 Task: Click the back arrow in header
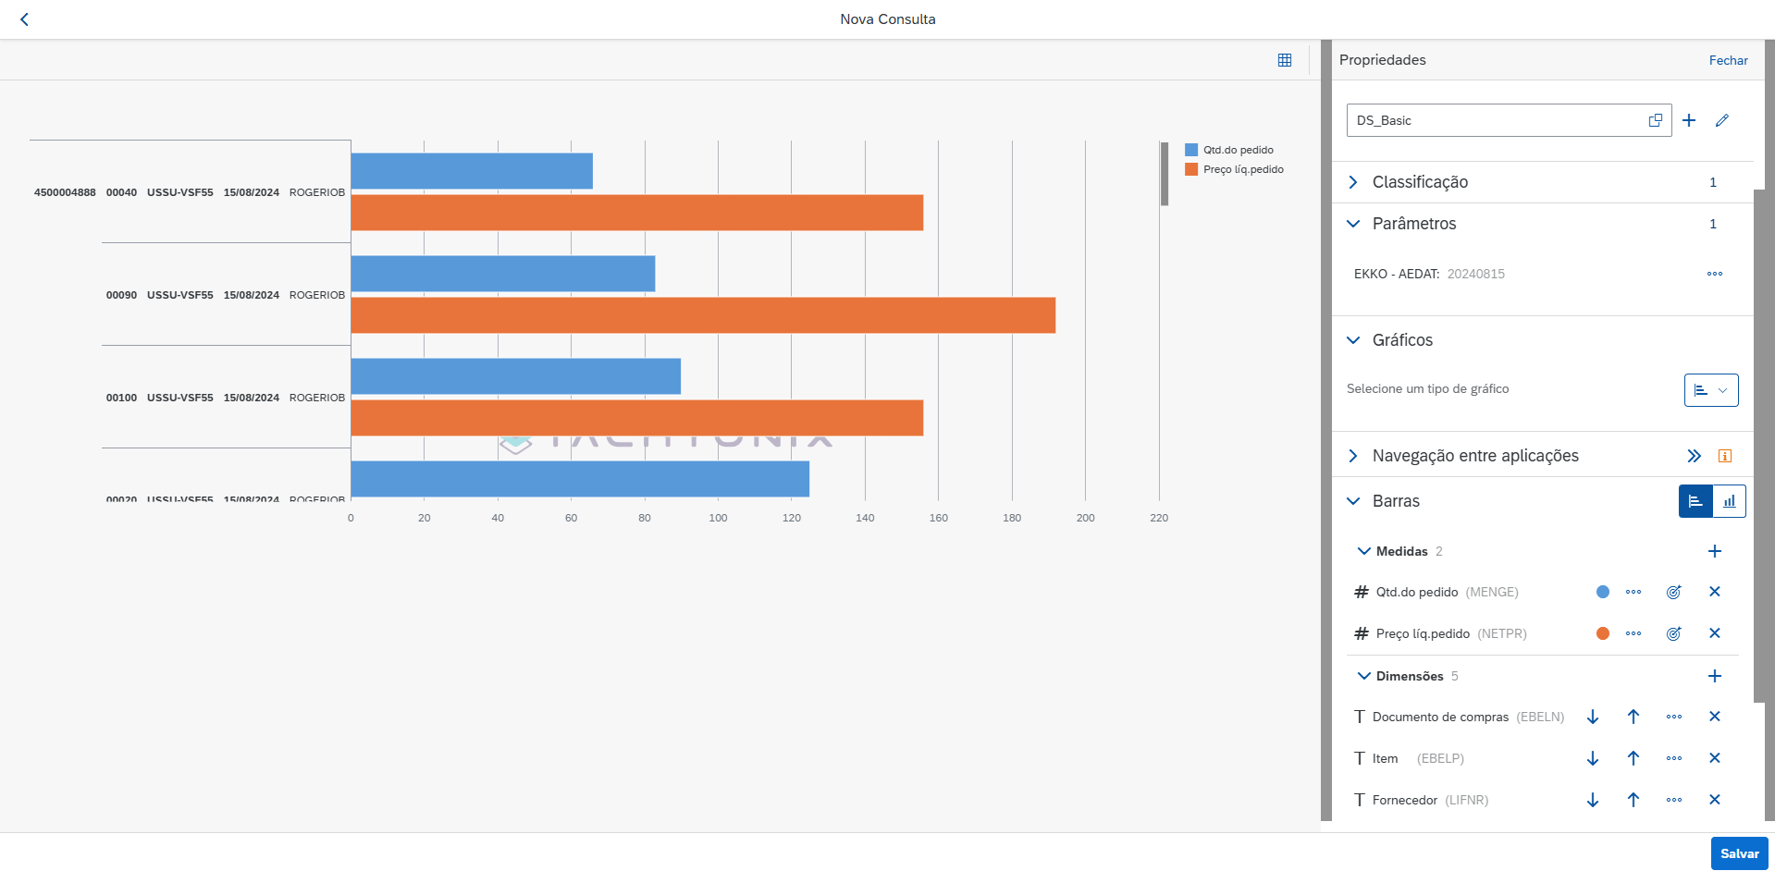coord(24,19)
